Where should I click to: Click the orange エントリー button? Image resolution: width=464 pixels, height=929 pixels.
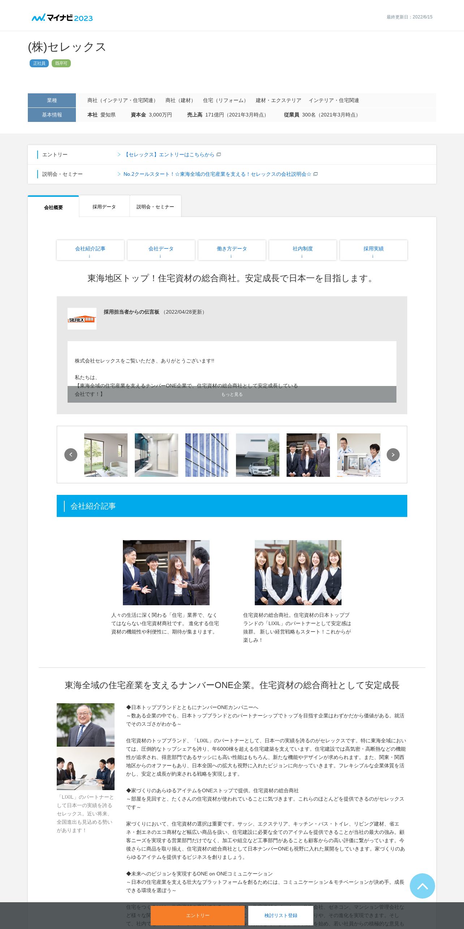click(198, 916)
